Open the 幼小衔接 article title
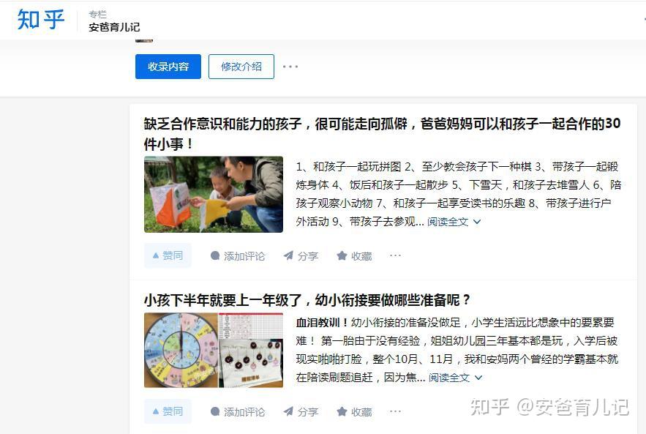The width and height of the screenshot is (646, 434). pyautogui.click(x=307, y=299)
